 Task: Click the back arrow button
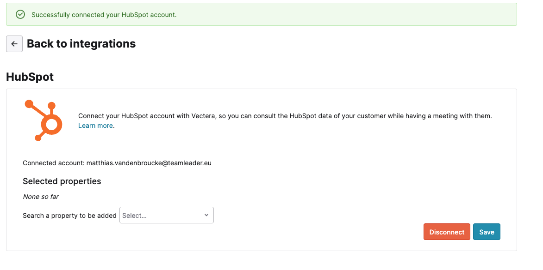pyautogui.click(x=14, y=44)
